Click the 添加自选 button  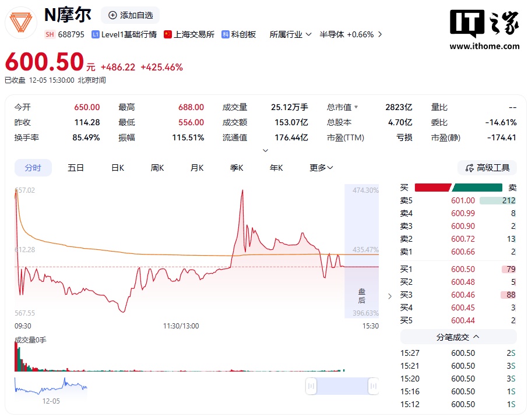click(131, 15)
